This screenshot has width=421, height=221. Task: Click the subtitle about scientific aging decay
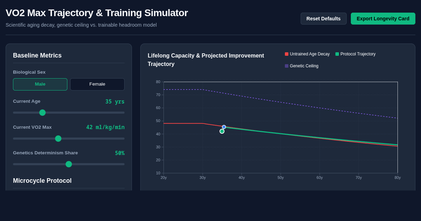click(x=81, y=25)
